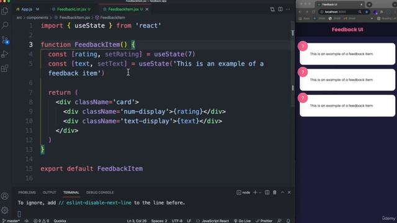Click the Feedback UI page heading

[347, 30]
